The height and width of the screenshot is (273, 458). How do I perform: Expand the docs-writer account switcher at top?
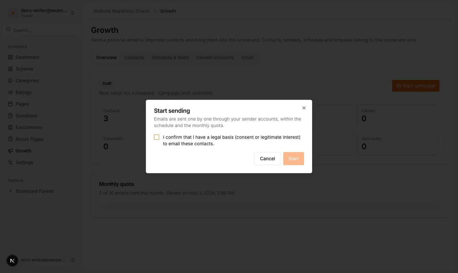(x=42, y=13)
